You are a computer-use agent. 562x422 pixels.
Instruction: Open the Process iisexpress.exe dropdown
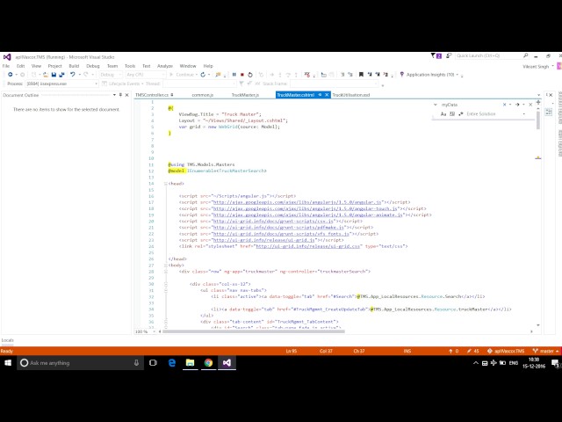(61, 84)
